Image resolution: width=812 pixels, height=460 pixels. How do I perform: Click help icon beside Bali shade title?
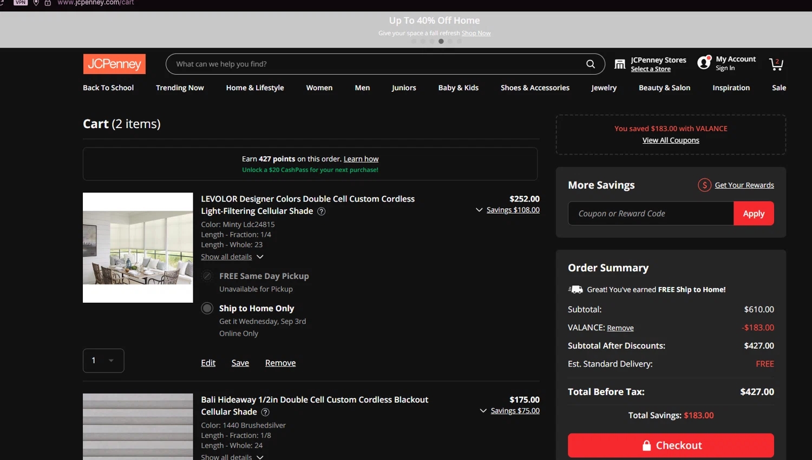pos(265,412)
